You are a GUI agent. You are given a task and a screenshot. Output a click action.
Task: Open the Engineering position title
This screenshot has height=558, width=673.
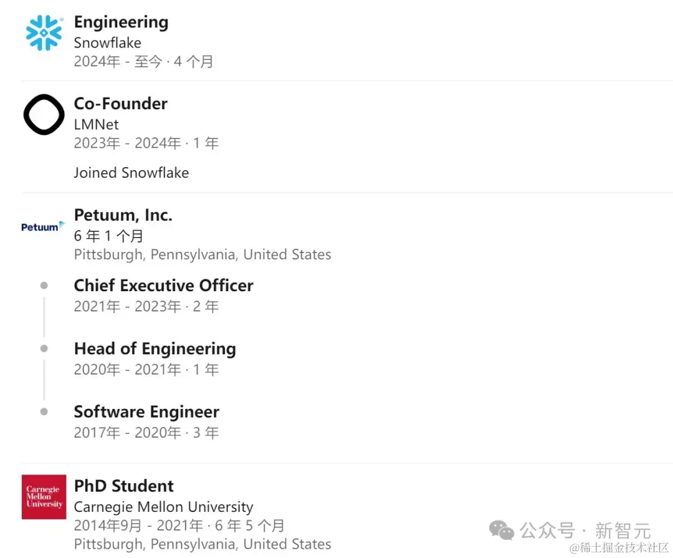(121, 22)
